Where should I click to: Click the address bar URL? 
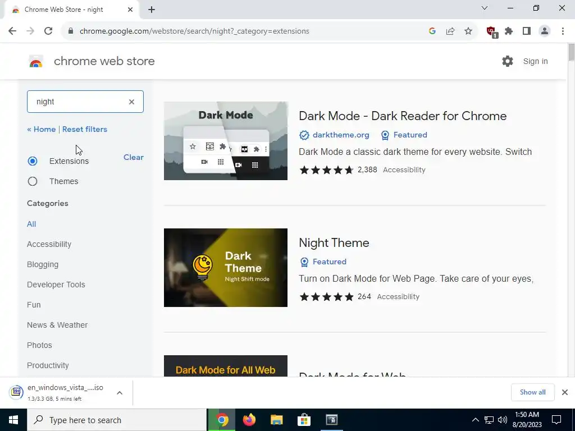[194, 31]
